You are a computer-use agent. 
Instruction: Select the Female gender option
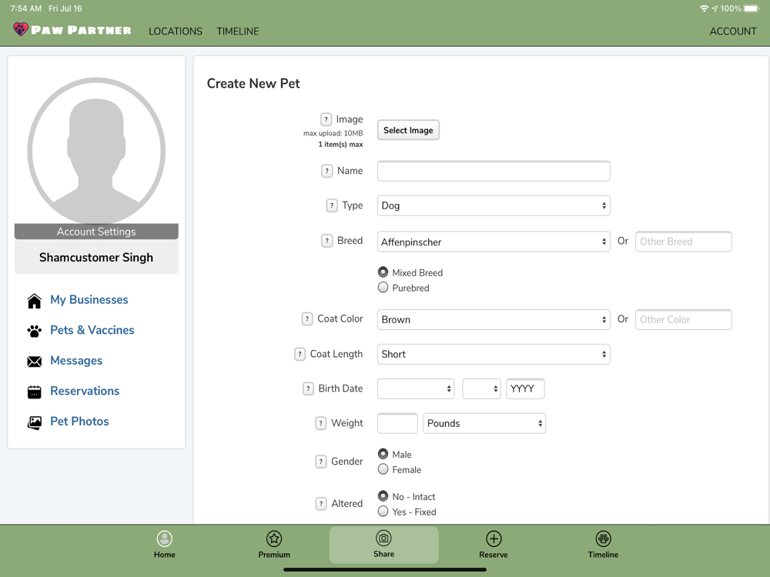(383, 469)
